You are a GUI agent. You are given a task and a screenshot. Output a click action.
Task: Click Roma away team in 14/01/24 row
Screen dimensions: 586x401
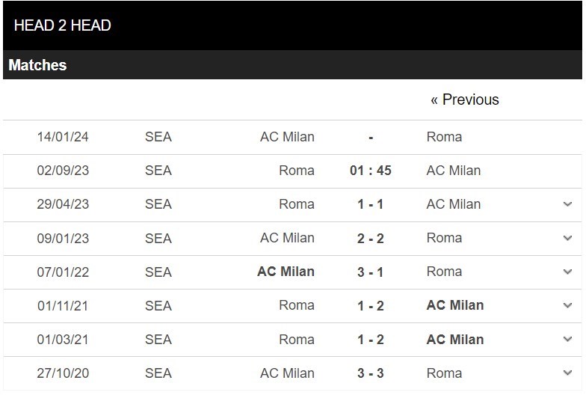pos(444,137)
